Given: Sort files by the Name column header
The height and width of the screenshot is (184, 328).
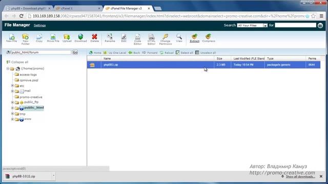Looking at the screenshot, I should (157, 59).
